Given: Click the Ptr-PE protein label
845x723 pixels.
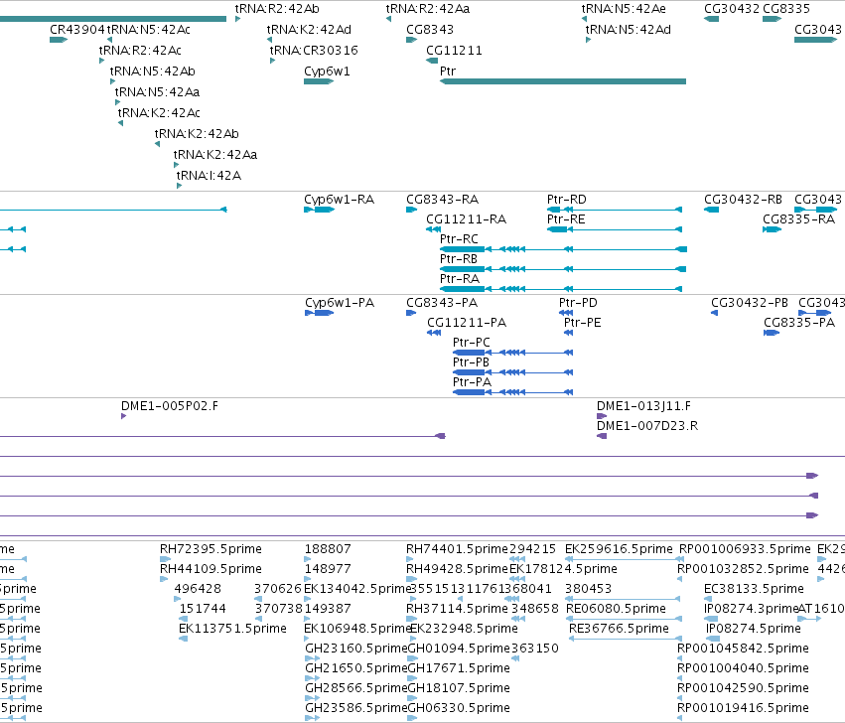Looking at the screenshot, I should pyautogui.click(x=583, y=323).
